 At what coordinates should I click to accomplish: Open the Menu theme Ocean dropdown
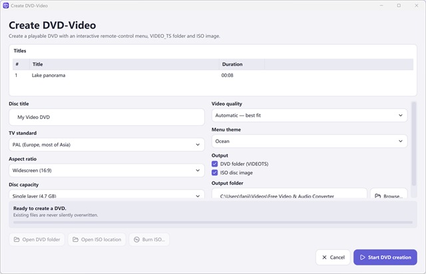click(310, 141)
